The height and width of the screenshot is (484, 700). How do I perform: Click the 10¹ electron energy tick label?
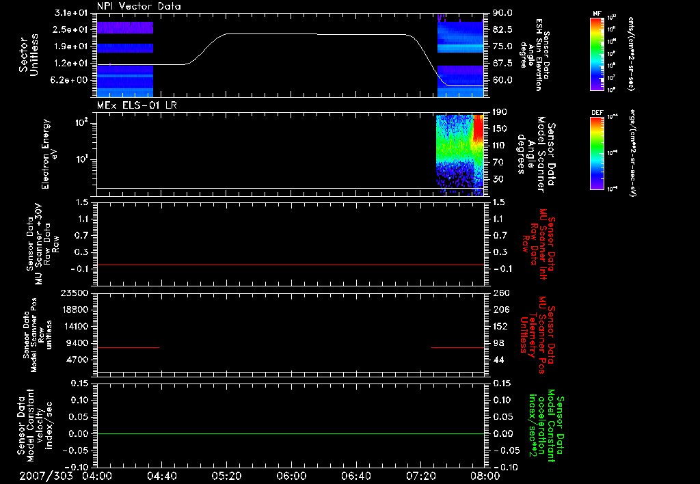click(81, 159)
